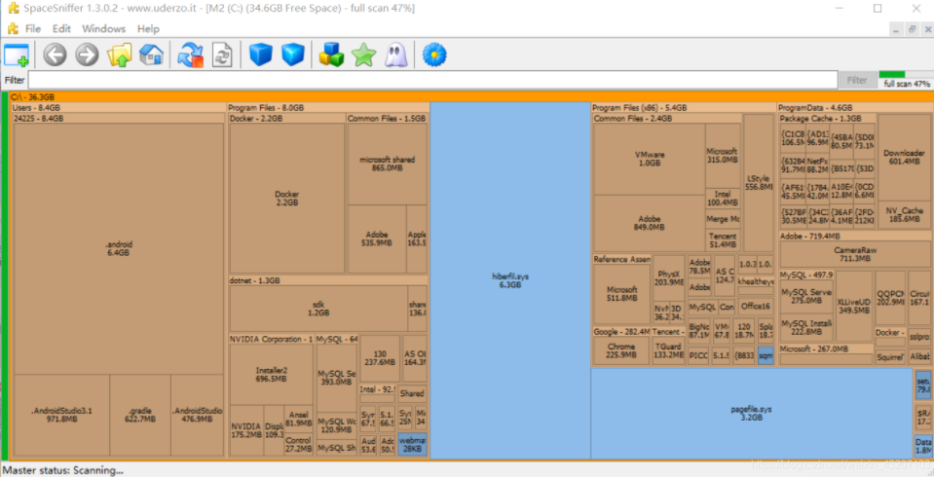Select the Adobe 849.0MB block
The image size is (934, 477).
coord(650,223)
